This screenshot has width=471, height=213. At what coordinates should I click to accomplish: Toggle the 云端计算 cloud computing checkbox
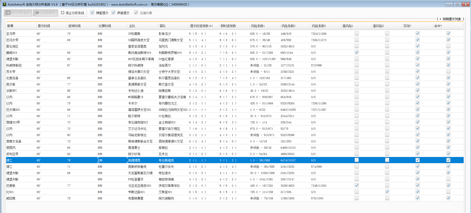point(136,13)
